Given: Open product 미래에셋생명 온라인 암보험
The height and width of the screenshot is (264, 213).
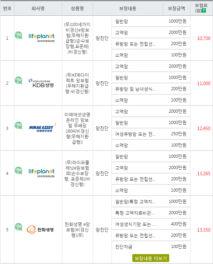Looking at the screenshot, I should click(77, 128).
